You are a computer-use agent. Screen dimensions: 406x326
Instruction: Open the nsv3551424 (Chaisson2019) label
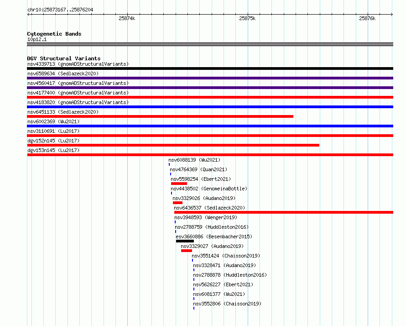tap(226, 256)
